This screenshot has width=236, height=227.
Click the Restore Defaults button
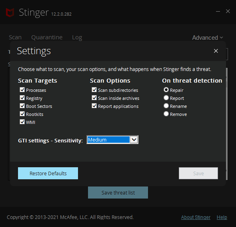point(48,173)
